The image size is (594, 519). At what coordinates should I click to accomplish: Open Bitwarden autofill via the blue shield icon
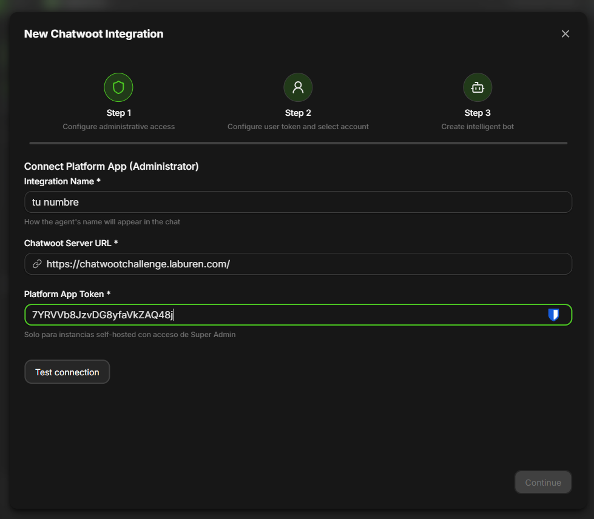coord(554,314)
